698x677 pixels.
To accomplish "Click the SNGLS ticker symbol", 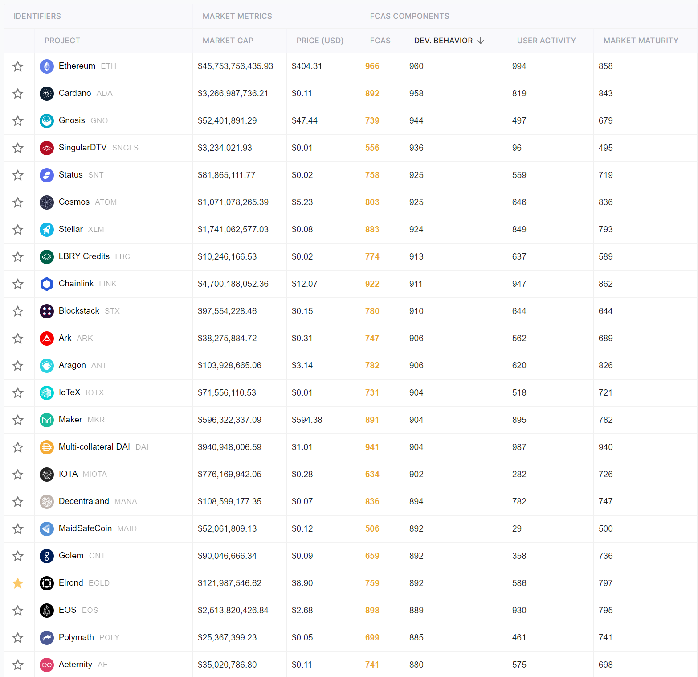I will (125, 148).
